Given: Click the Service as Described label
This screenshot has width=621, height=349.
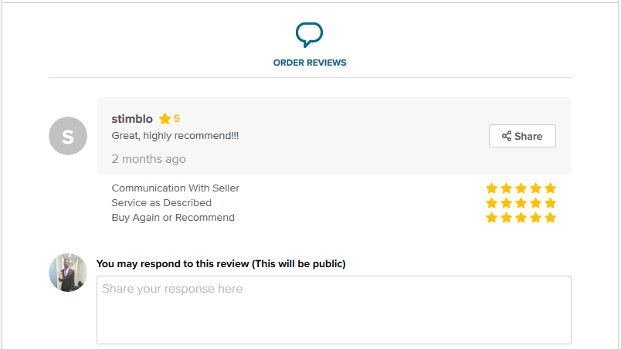Looking at the screenshot, I should [x=161, y=203].
